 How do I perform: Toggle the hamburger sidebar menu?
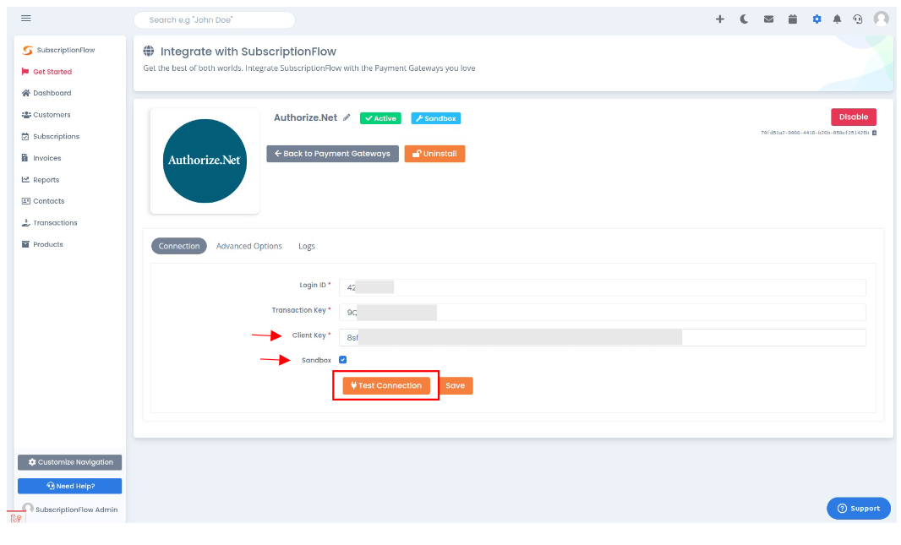point(26,19)
